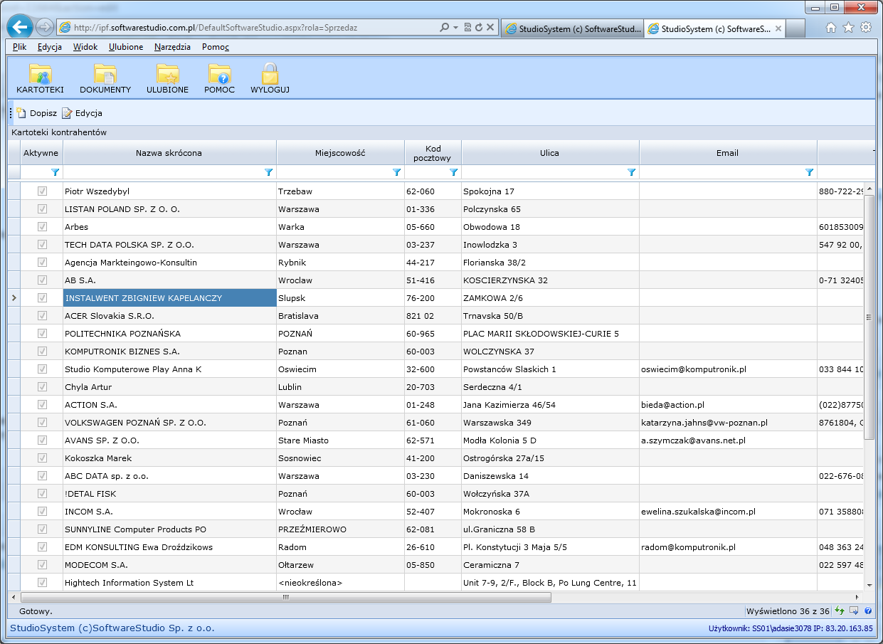Screen dimensions: 883x644
Task: Open address bar search dropdown arrow
Action: click(455, 28)
